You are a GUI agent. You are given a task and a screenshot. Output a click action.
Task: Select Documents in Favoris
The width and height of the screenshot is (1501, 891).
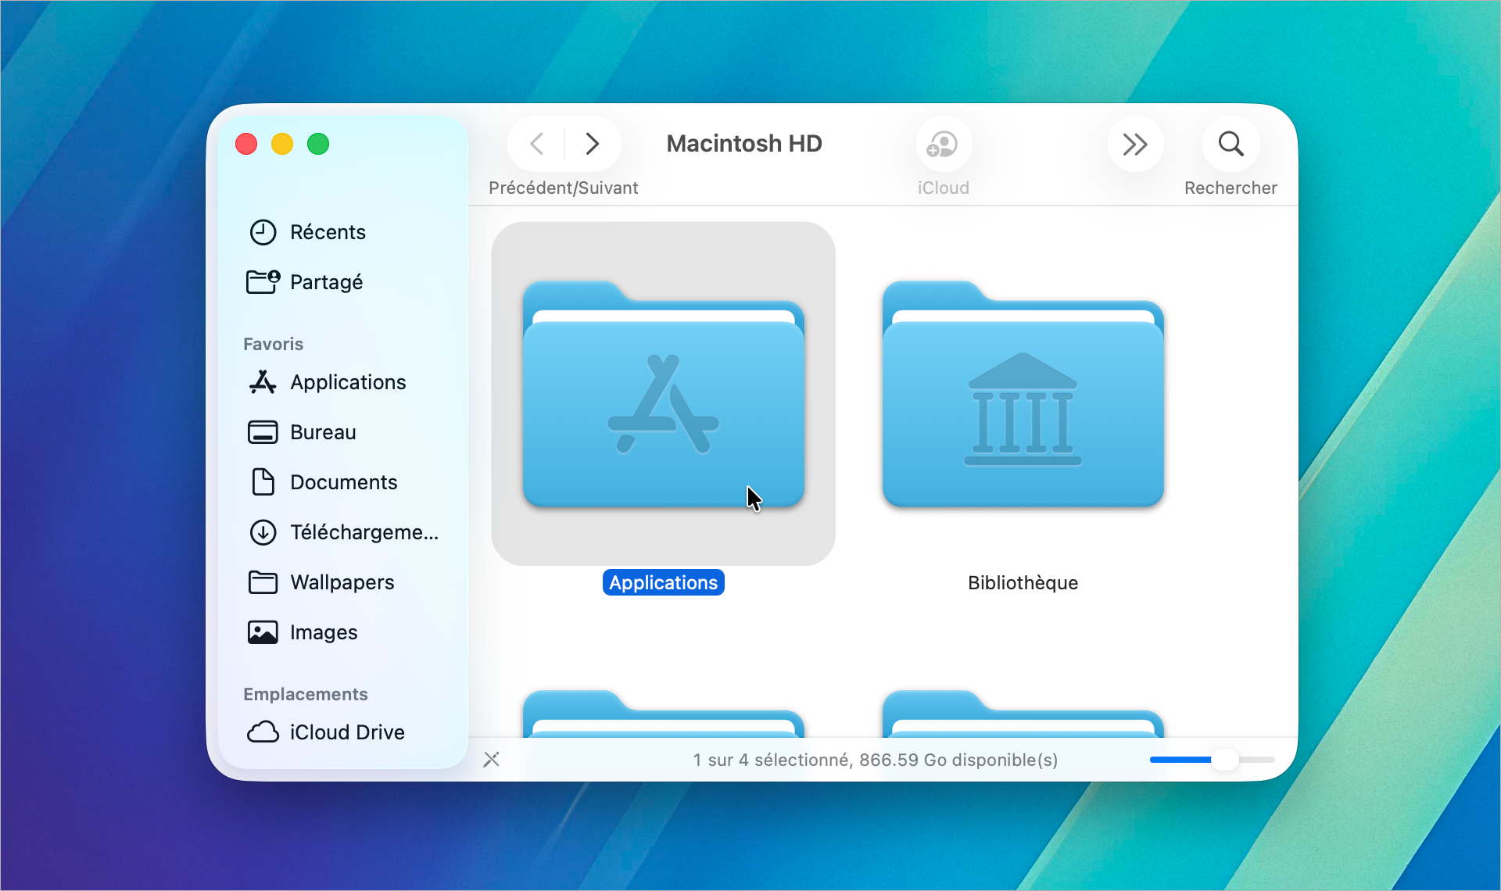pyautogui.click(x=343, y=482)
